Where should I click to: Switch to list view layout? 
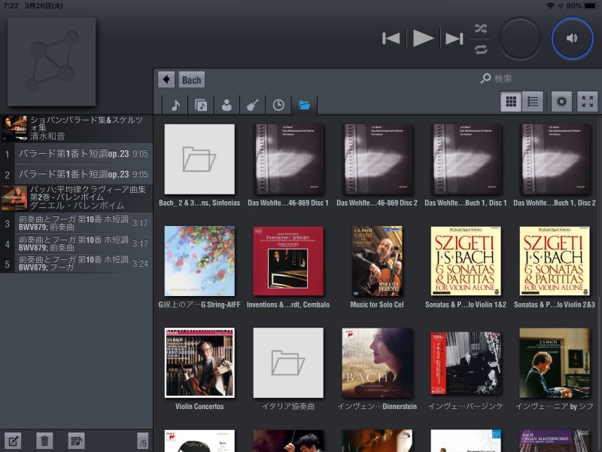coord(533,102)
